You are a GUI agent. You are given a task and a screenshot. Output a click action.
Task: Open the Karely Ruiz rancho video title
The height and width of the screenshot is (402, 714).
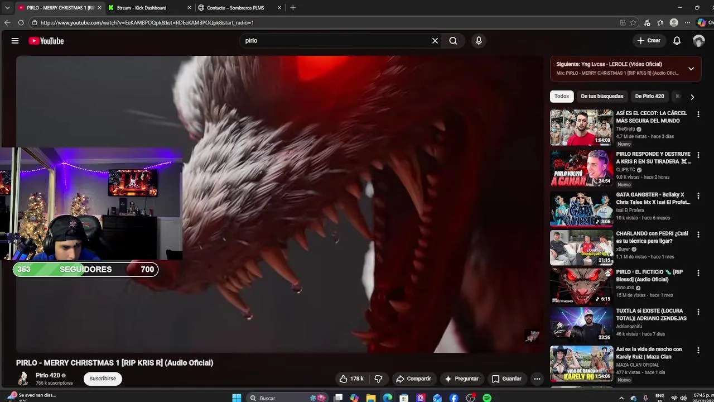pyautogui.click(x=649, y=353)
